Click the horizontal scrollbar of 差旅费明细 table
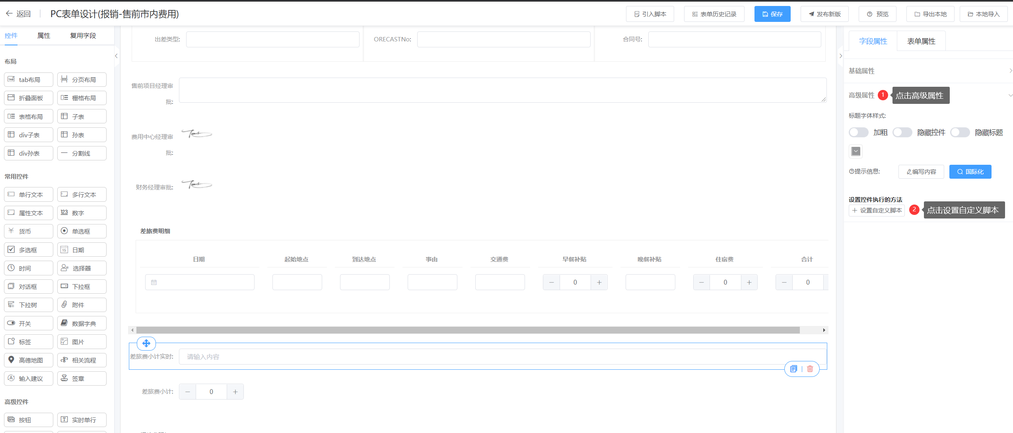Image resolution: width=1013 pixels, height=433 pixels. pos(467,330)
